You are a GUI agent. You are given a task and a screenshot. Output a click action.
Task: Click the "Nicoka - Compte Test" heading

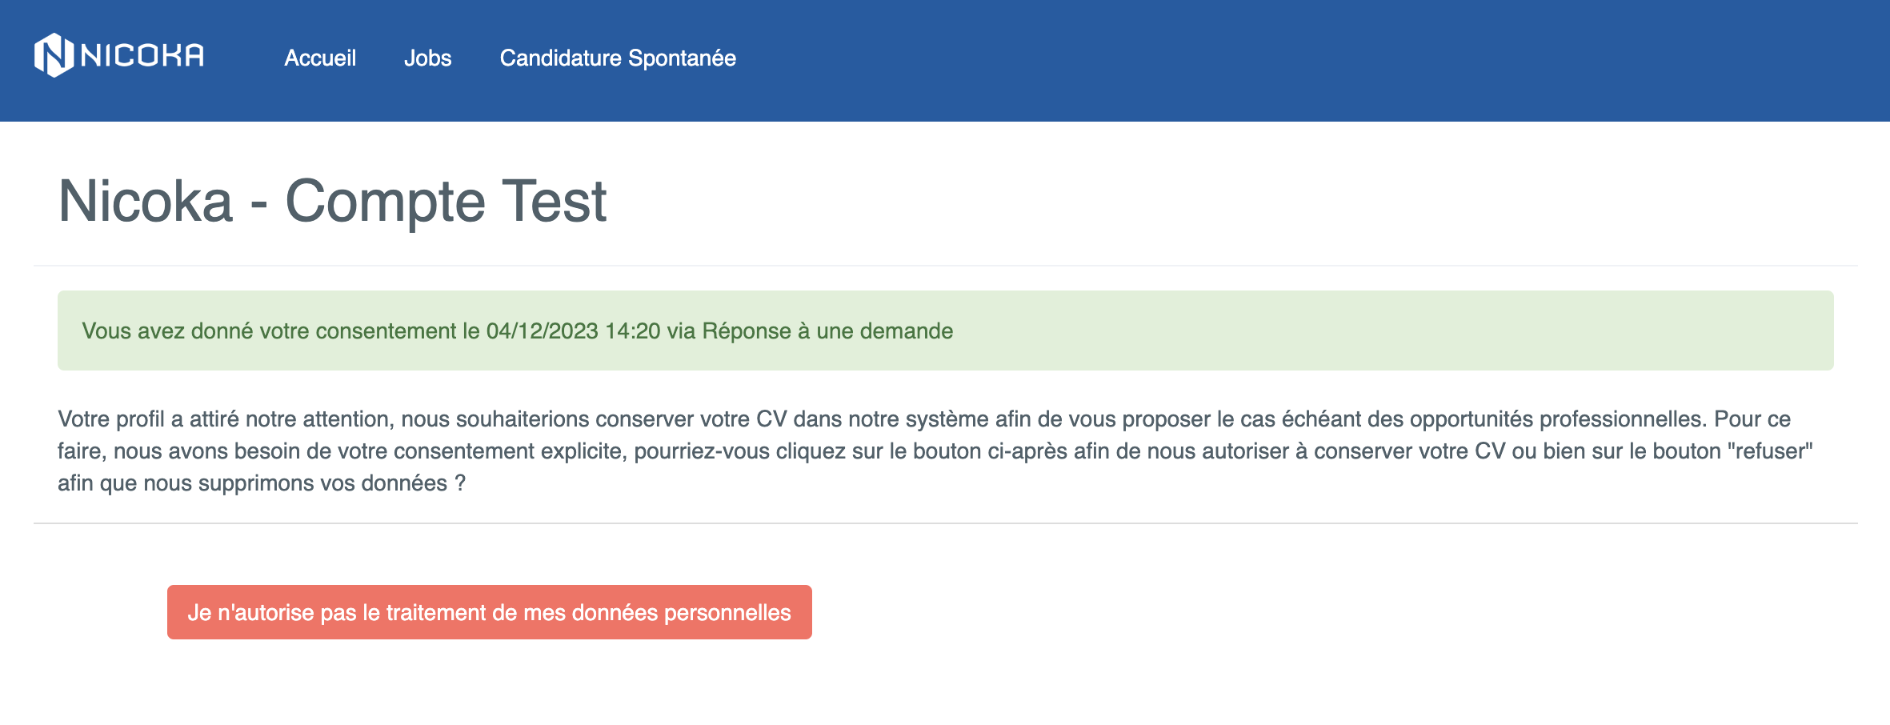coord(332,200)
